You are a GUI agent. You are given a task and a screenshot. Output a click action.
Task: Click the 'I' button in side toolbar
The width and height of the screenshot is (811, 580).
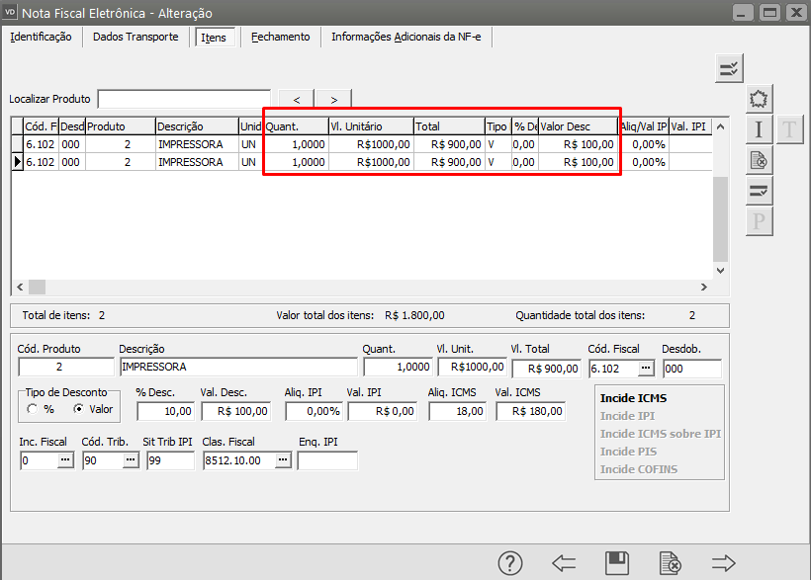coord(759,129)
